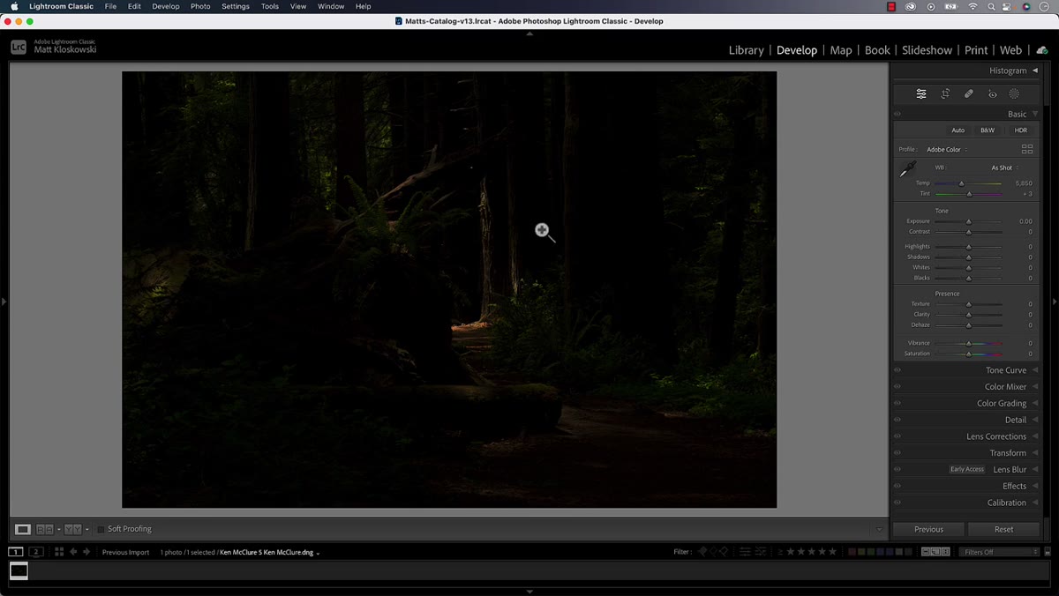Enable the Soft Proofing checkbox
This screenshot has width=1059, height=596.
pos(101,529)
